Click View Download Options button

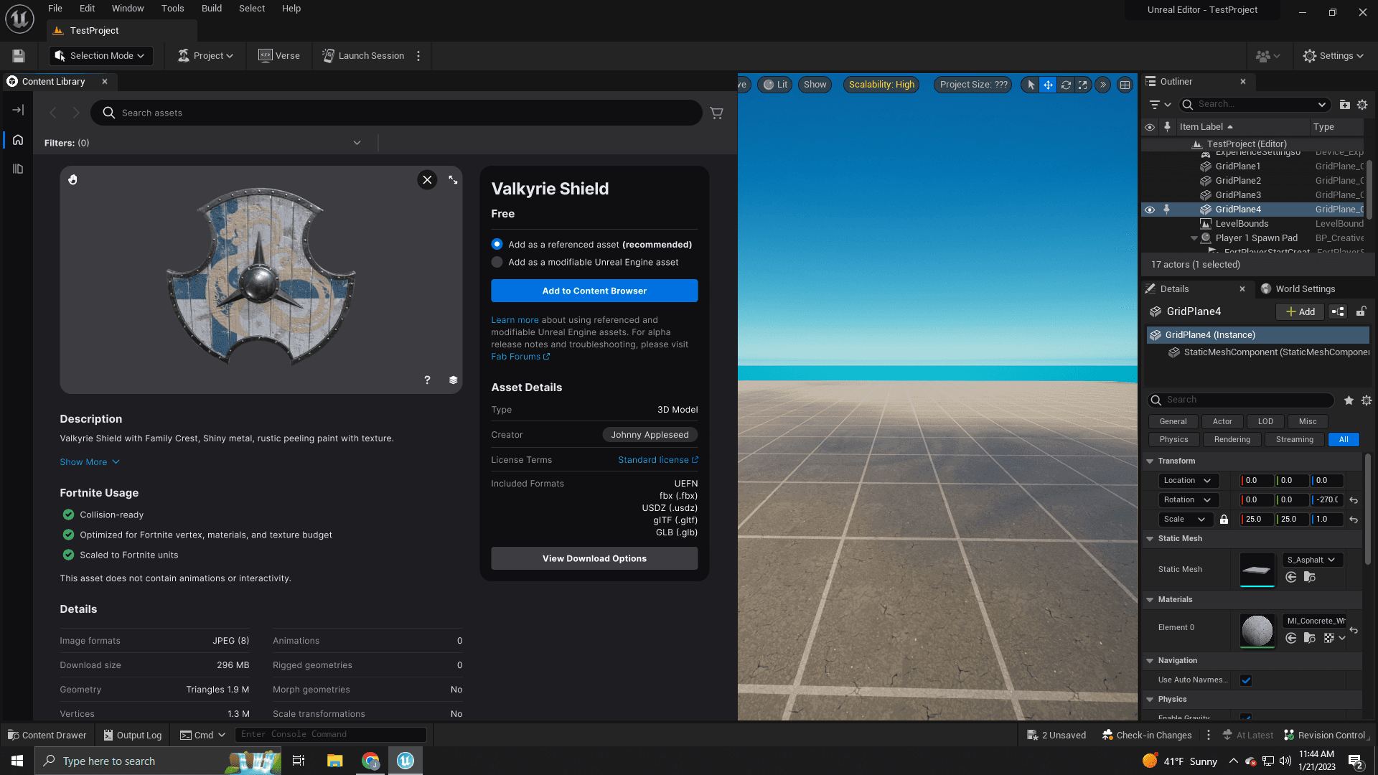pyautogui.click(x=594, y=558)
